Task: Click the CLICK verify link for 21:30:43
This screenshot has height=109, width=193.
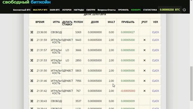Action: (156, 101)
